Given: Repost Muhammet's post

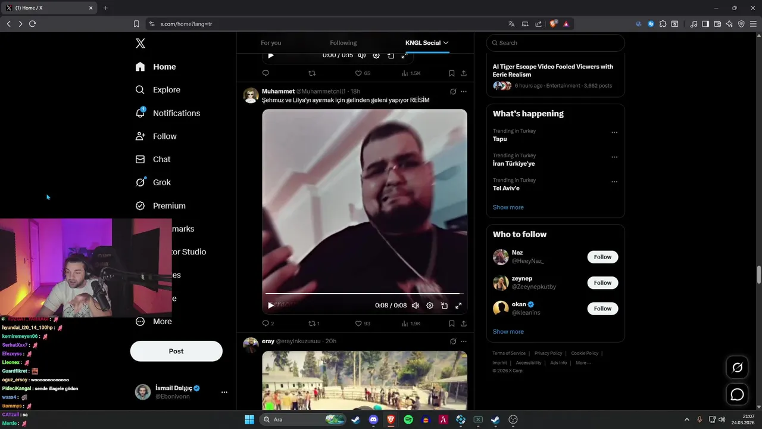Looking at the screenshot, I should pos(314,324).
